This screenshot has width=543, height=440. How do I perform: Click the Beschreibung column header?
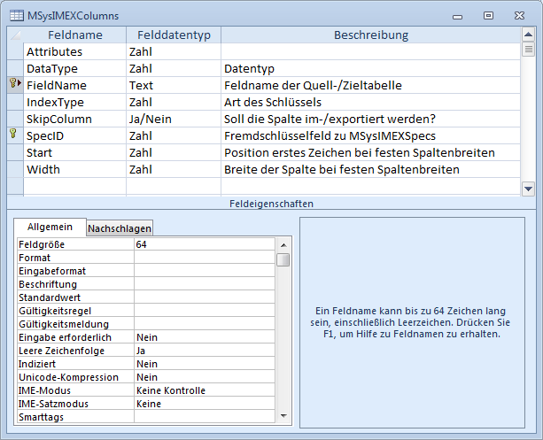coord(370,35)
